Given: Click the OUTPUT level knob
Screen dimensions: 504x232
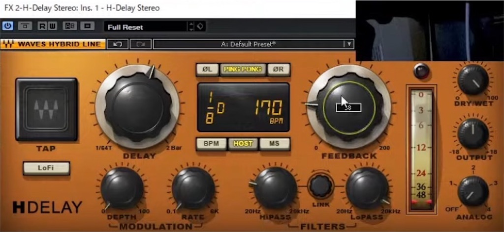Looking at the screenshot, I should click(x=473, y=133).
